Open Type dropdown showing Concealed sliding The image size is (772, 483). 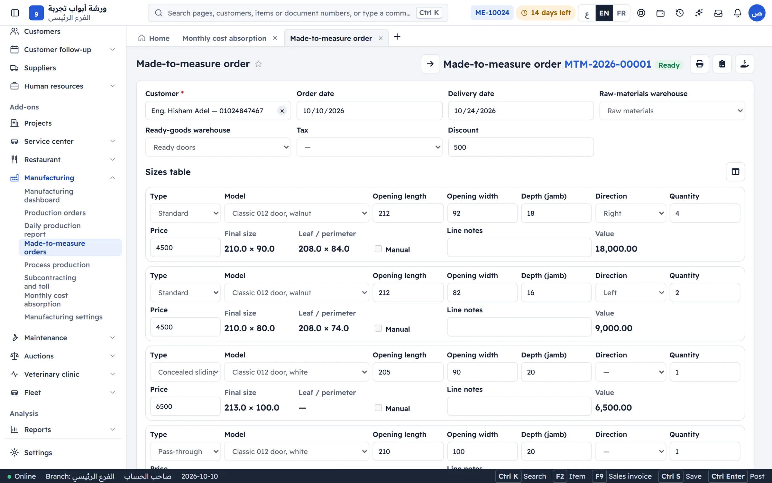click(x=185, y=372)
